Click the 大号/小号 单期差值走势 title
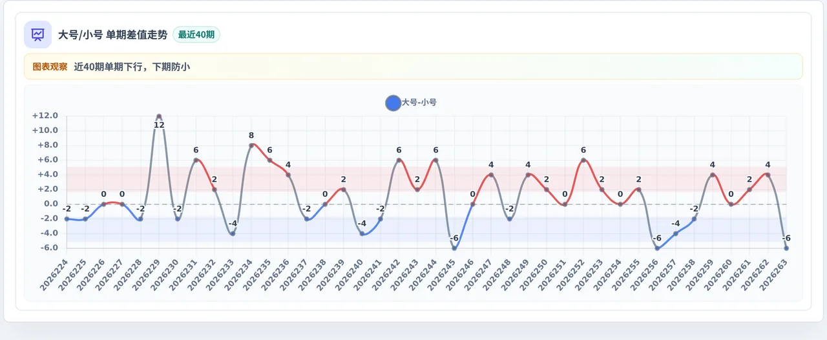The width and height of the screenshot is (827, 340). 113,35
